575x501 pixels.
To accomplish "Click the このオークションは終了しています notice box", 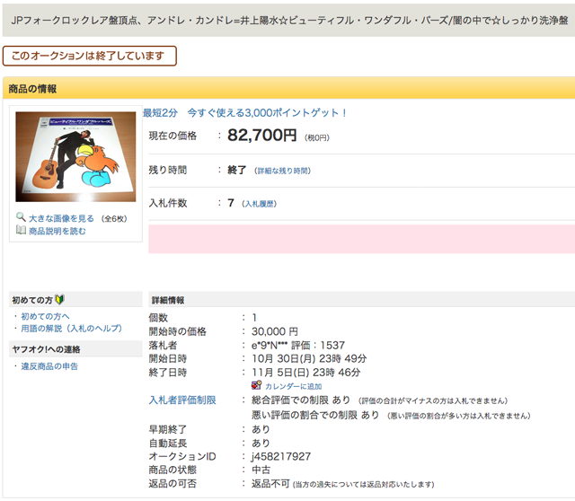I will click(90, 56).
